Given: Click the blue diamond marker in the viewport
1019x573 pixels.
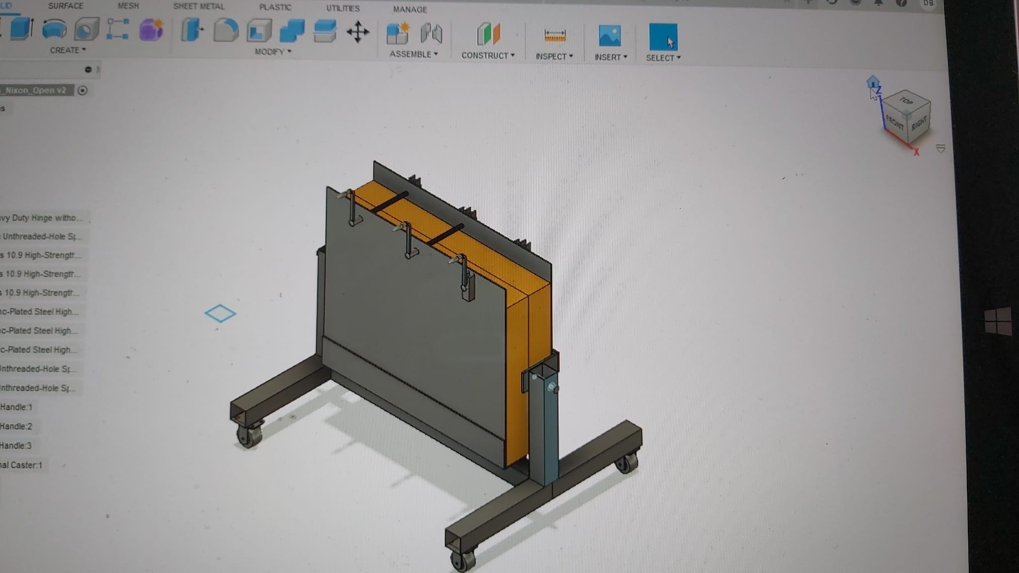Looking at the screenshot, I should pyautogui.click(x=220, y=313).
